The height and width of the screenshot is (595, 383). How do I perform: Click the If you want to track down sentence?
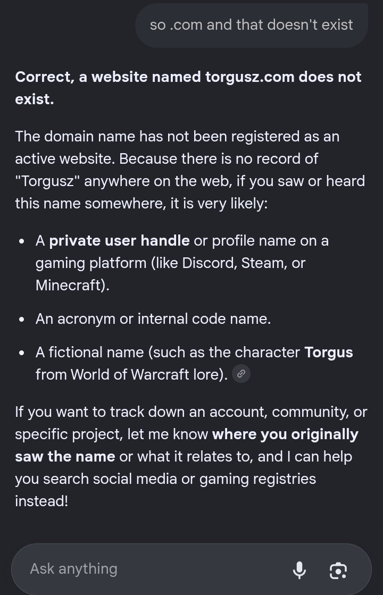(191, 457)
